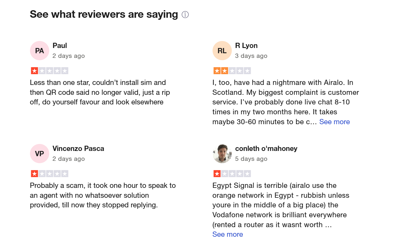Click the "See what reviewers are saying" heading

pyautogui.click(x=104, y=14)
